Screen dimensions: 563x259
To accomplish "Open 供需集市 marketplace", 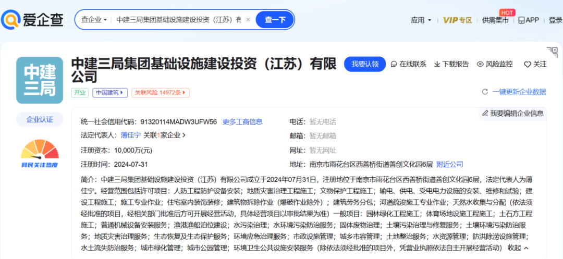I will [495, 20].
